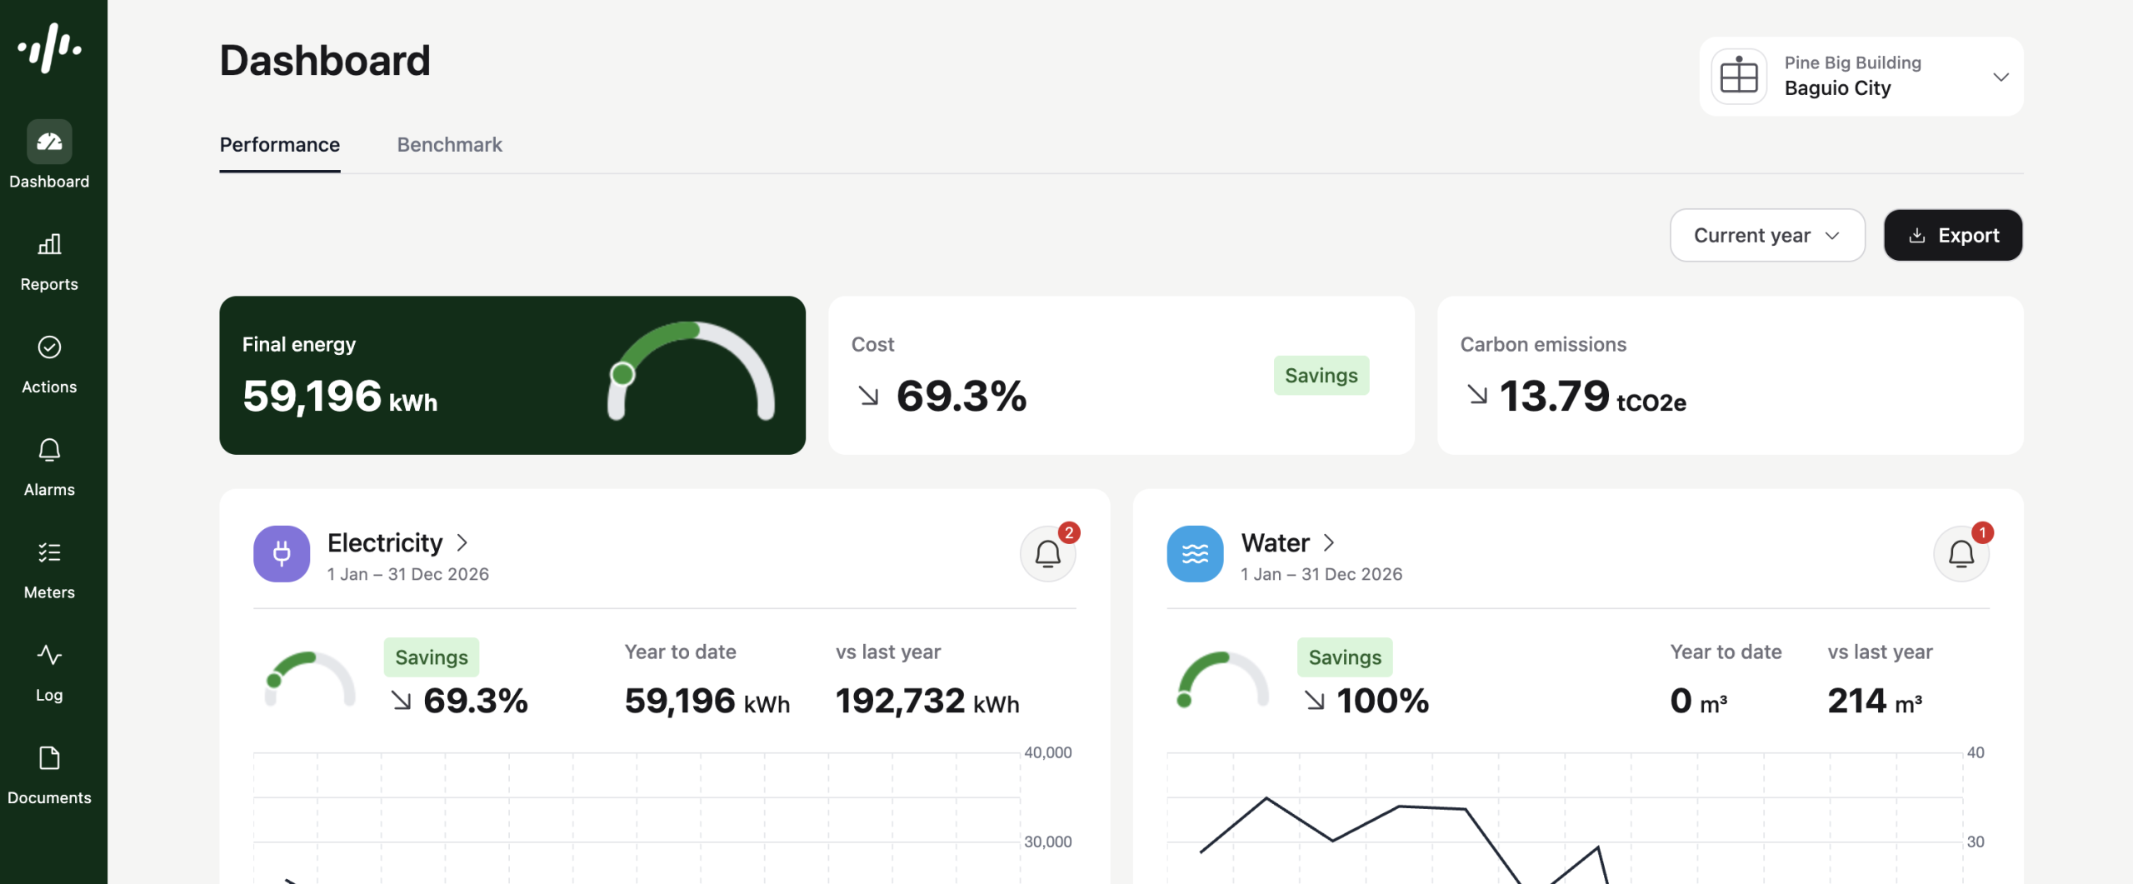Viewport: 2133px width, 884px height.
Task: Export the dashboard data
Action: click(1952, 235)
